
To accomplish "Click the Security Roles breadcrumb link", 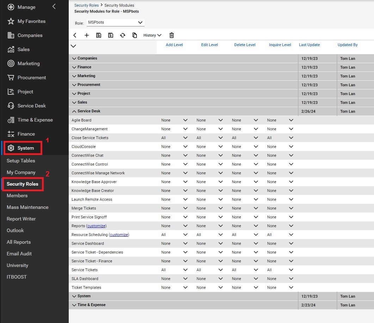I will pyautogui.click(x=86, y=5).
